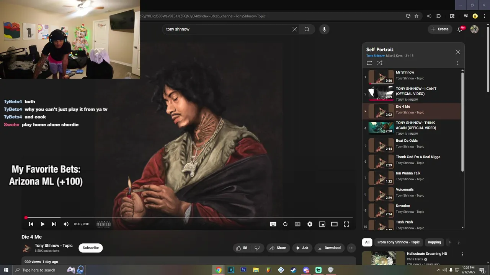The height and width of the screenshot is (275, 490).
Task: Bookmark this page with the star icon
Action: tap(416, 16)
